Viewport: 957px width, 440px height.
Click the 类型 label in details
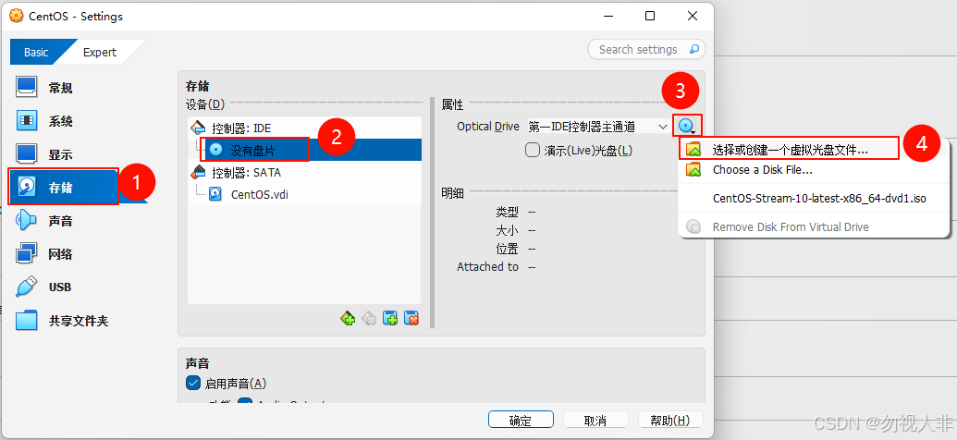(x=508, y=212)
